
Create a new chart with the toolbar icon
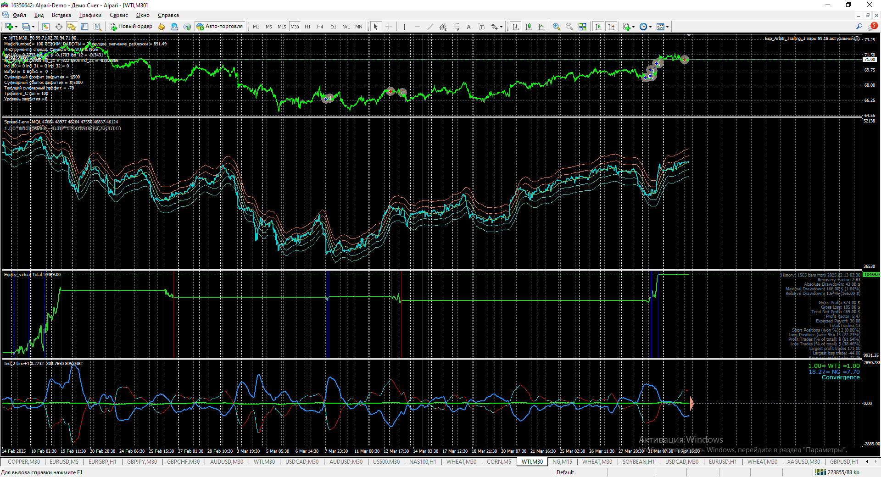(9, 27)
